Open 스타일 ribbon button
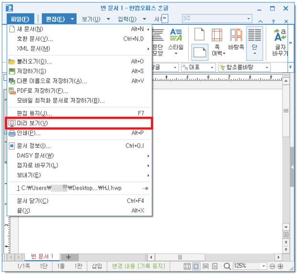The image size is (297, 274). tap(176, 42)
